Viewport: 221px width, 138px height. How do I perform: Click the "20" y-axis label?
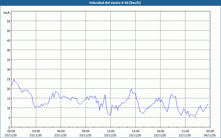pos(9,89)
